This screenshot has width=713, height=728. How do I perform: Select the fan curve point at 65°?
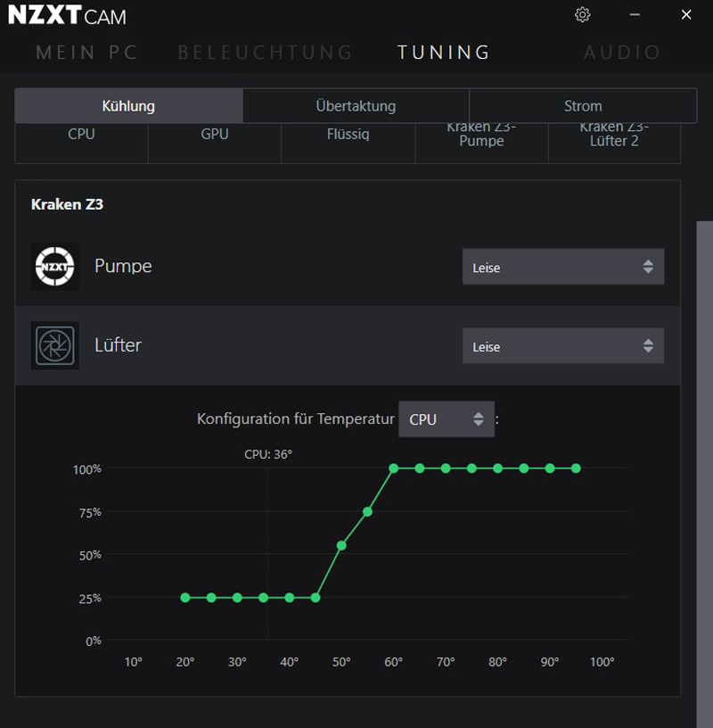[x=420, y=468]
